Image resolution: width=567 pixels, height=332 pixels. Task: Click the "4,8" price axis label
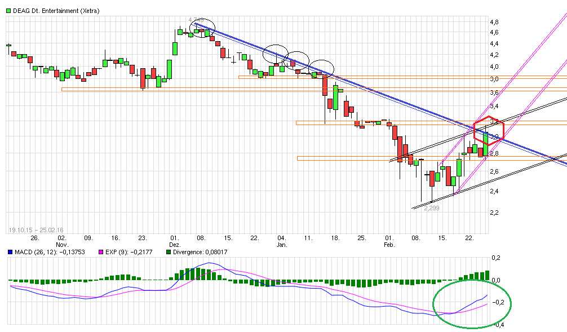(x=494, y=22)
